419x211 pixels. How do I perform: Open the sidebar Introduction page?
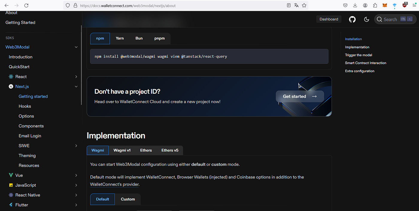[21, 57]
